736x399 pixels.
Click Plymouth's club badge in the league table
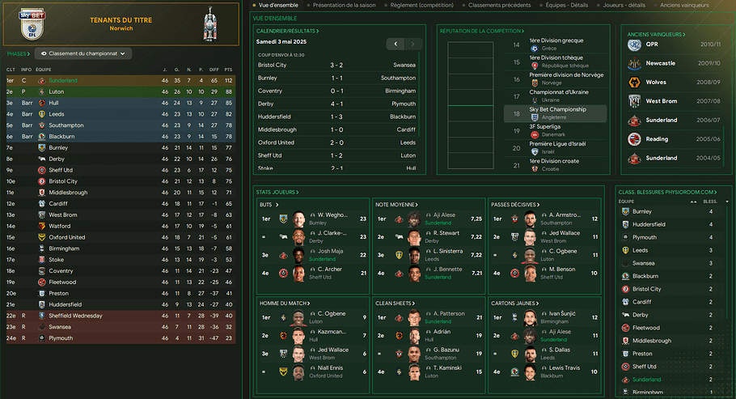[x=42, y=338]
